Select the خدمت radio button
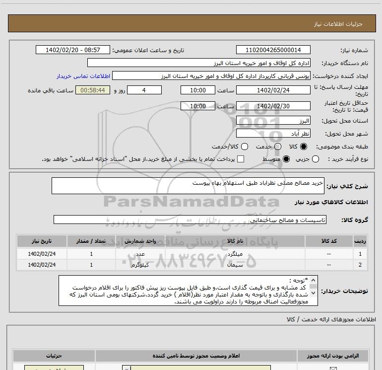The width and height of the screenshot is (382, 370). tap(278, 147)
